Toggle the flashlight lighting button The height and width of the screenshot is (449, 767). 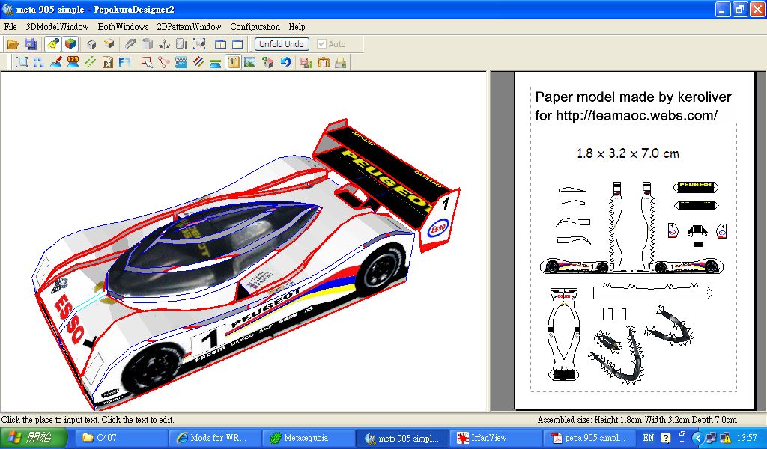pos(53,44)
